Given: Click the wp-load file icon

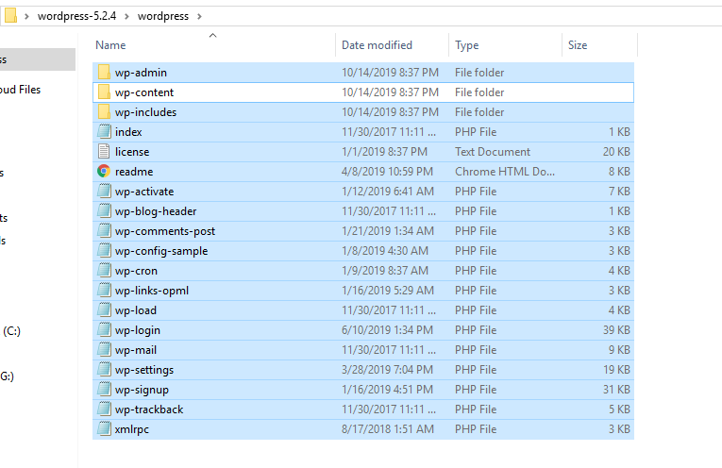Looking at the screenshot, I should tap(104, 309).
